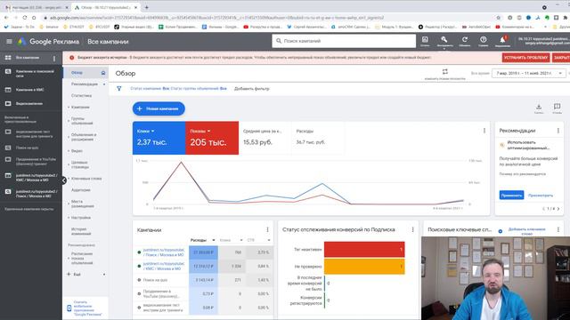570x320 pixels.
Task: Click red Тег неактивен bar
Action: (364, 249)
